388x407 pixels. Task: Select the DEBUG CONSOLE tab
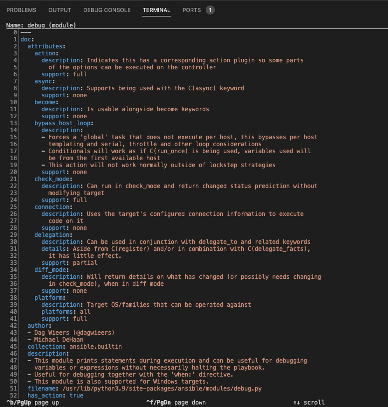107,10
